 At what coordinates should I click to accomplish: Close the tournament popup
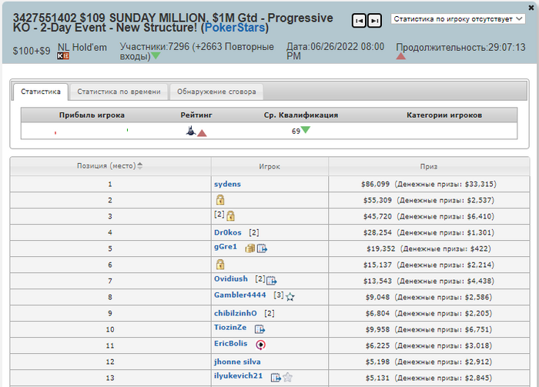[531, 8]
